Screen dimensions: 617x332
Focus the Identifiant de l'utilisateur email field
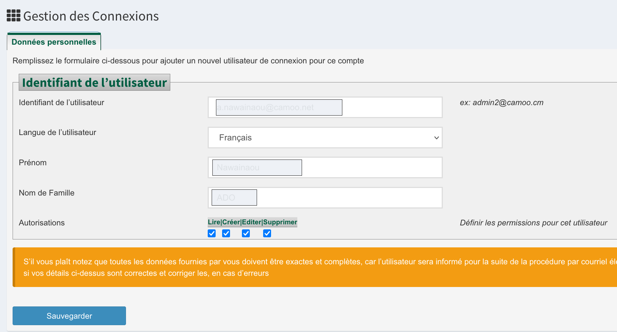(x=325, y=107)
